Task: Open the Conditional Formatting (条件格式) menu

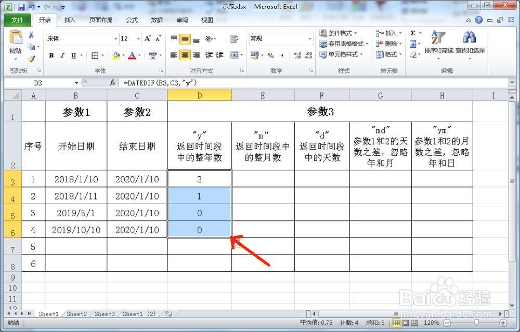Action: (x=339, y=33)
